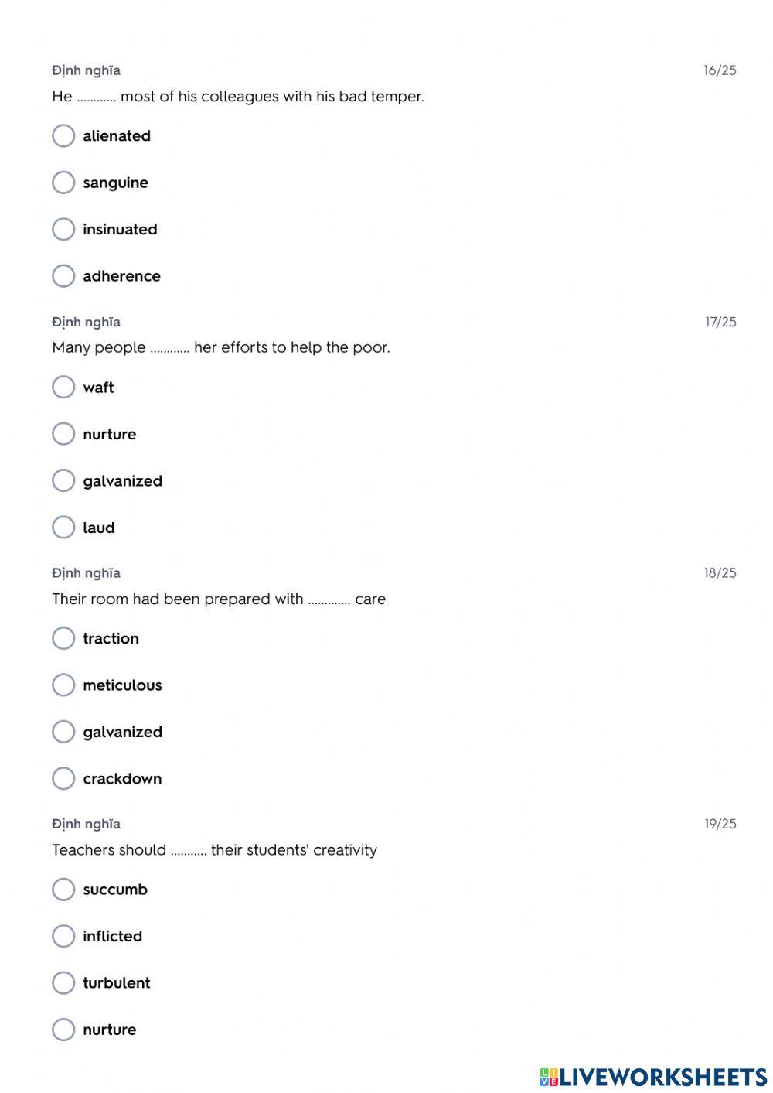Open the LIVEWORKSHEETS brand link
Screen dimensions: 773x1093
click(663, 1077)
